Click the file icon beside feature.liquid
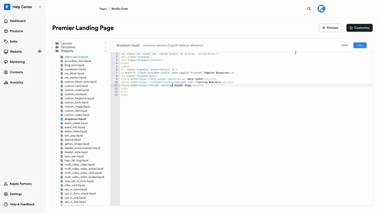 pos(62,140)
